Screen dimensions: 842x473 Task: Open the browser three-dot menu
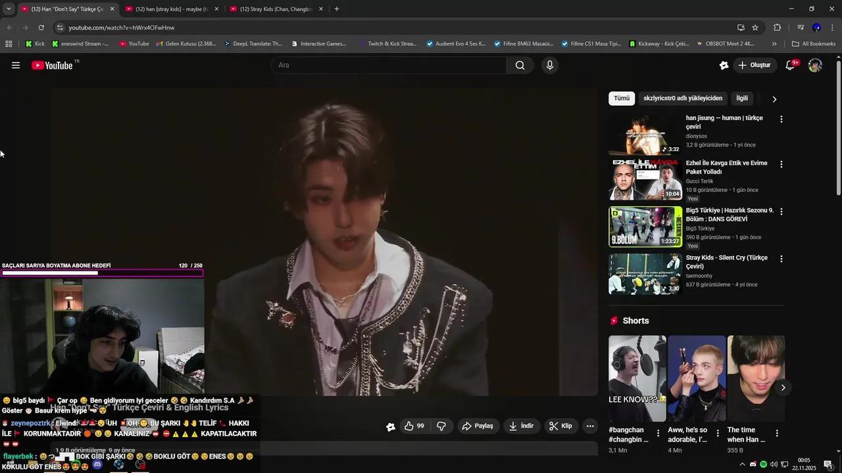(x=833, y=28)
